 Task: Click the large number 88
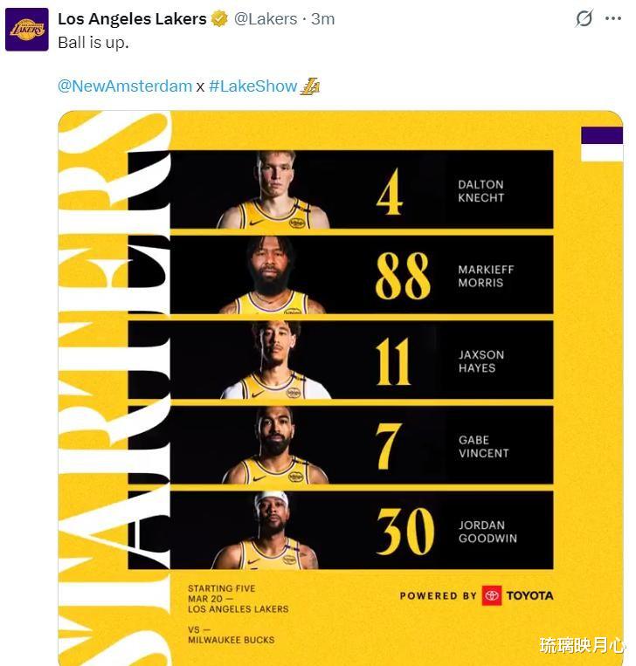click(x=403, y=276)
